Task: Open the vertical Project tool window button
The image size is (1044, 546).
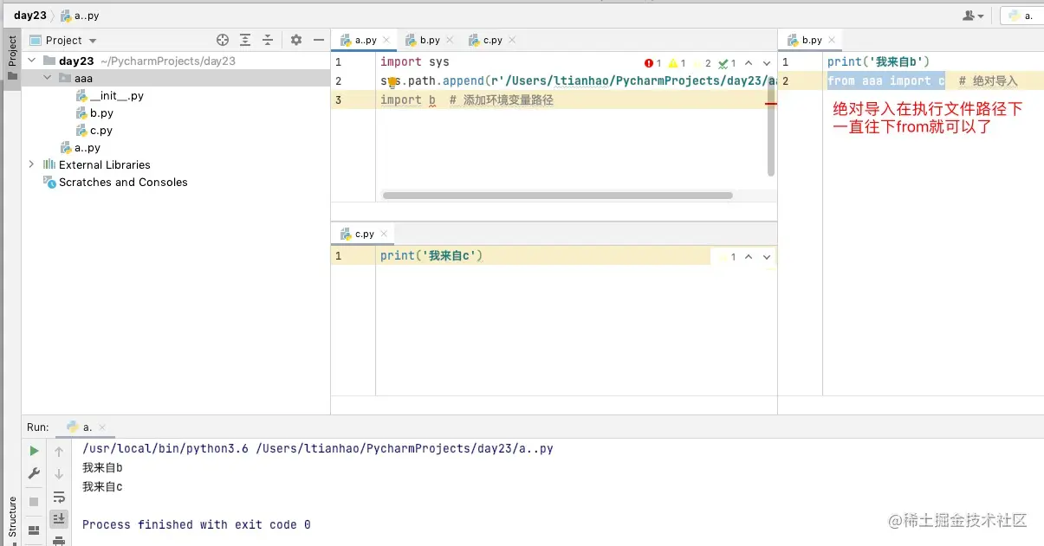Action: (x=12, y=58)
